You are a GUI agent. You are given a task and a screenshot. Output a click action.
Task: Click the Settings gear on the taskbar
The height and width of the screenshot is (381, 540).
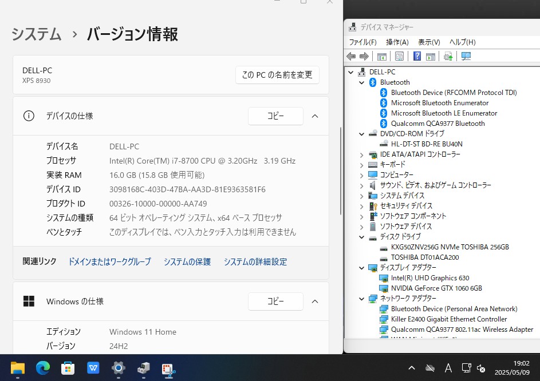click(118, 368)
